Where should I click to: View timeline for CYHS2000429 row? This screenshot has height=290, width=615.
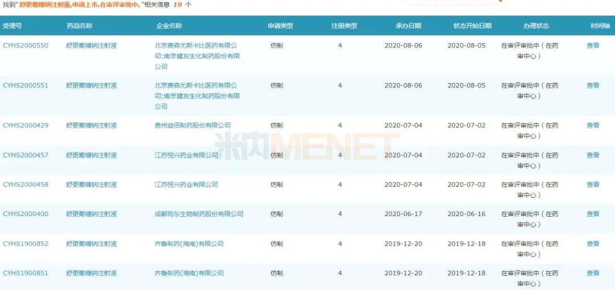[593, 126]
